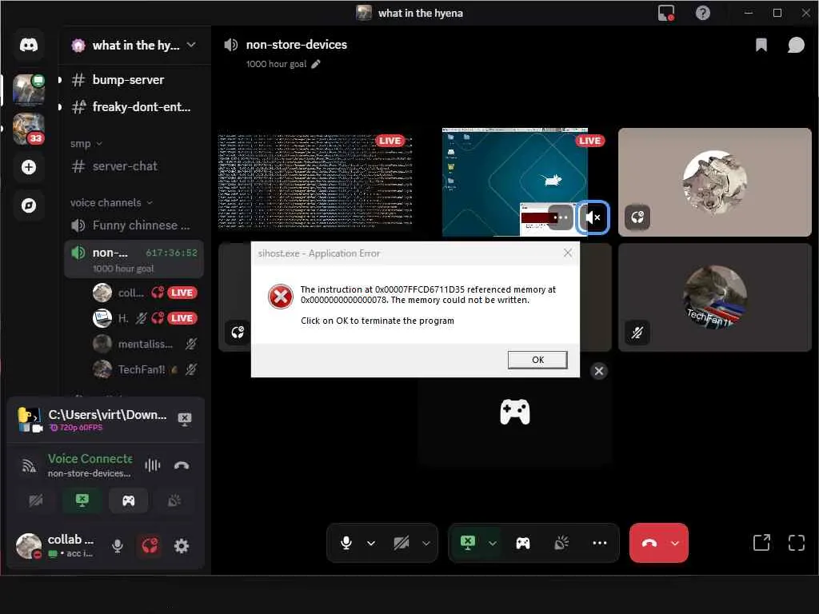Expand microphone input options chevron
The image size is (819, 614).
pos(371,543)
